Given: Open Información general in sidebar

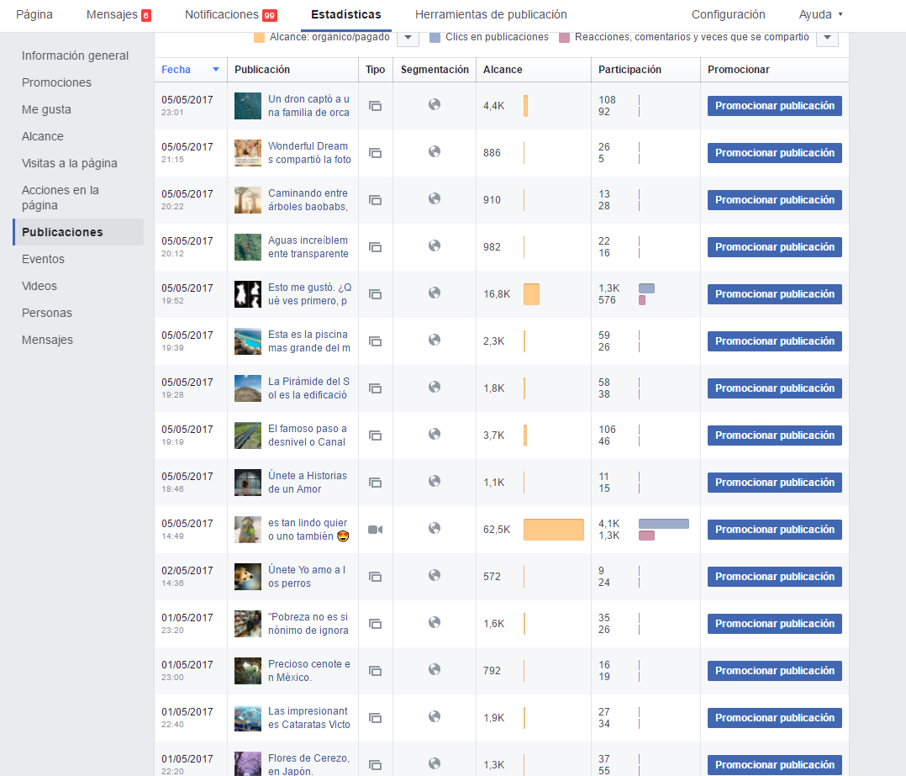Looking at the screenshot, I should coord(75,55).
